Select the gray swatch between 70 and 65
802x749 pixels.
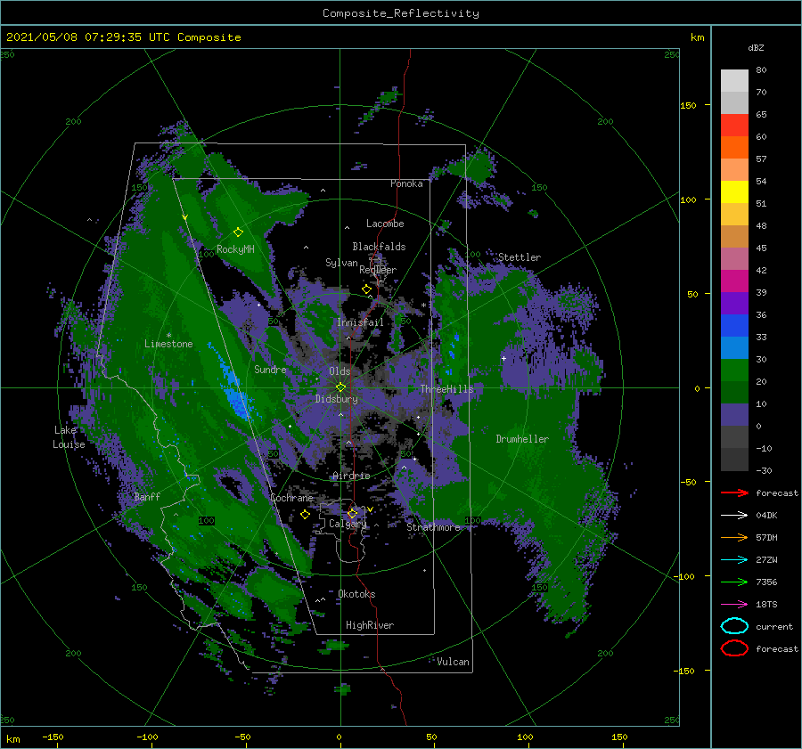[734, 102]
